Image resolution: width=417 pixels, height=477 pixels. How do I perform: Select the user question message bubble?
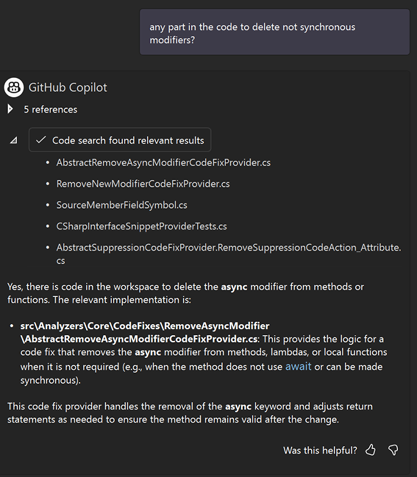coord(274,32)
